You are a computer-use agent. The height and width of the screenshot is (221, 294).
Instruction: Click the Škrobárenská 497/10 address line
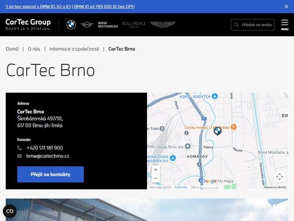40,119
